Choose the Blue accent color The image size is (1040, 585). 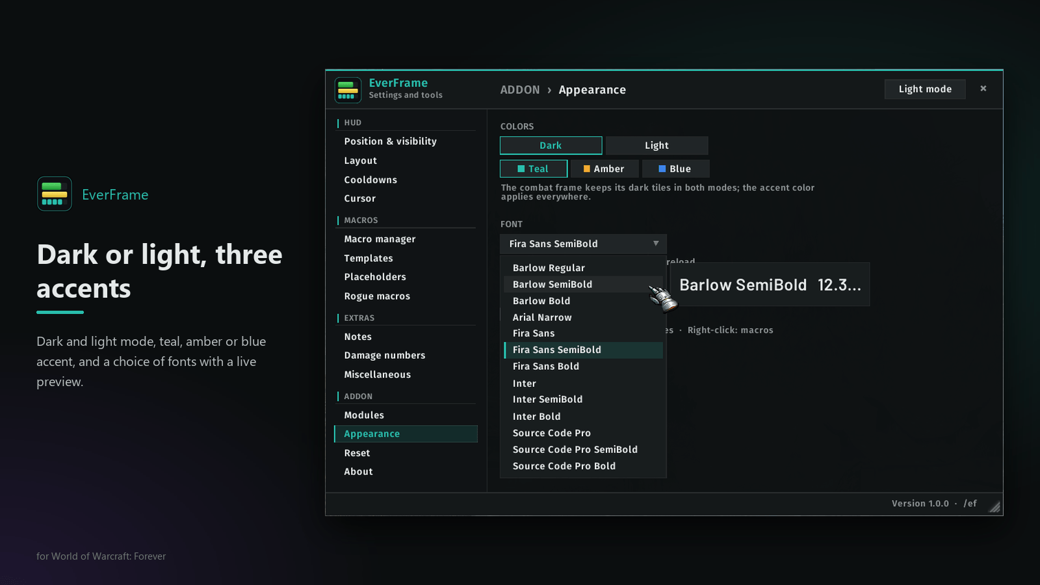pos(675,168)
